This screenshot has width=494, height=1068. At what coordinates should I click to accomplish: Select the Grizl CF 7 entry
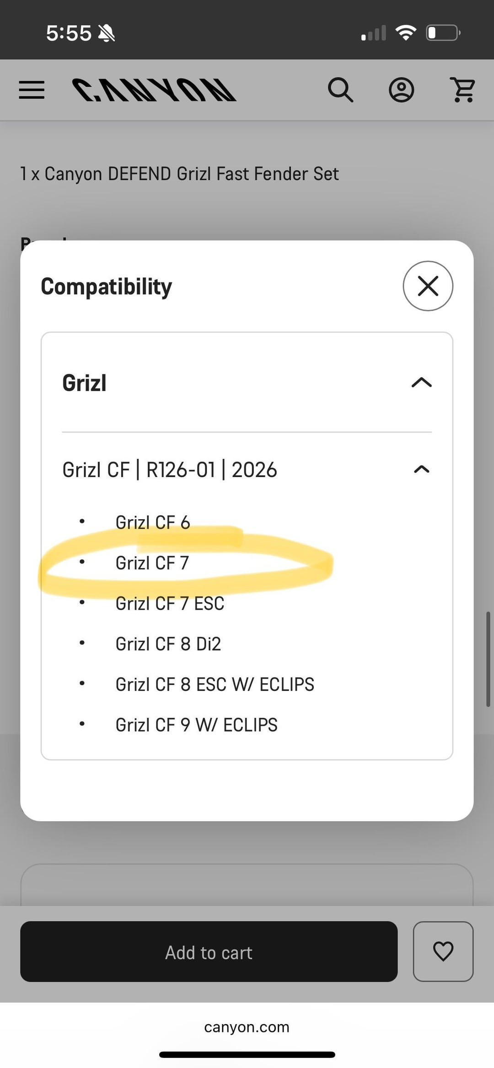coord(152,563)
